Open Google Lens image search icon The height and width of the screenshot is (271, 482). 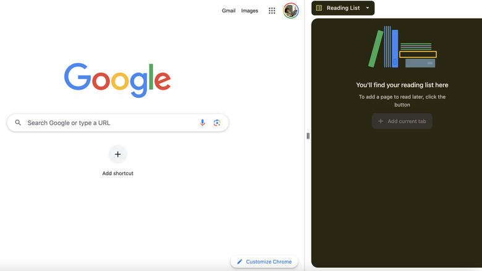coord(217,123)
